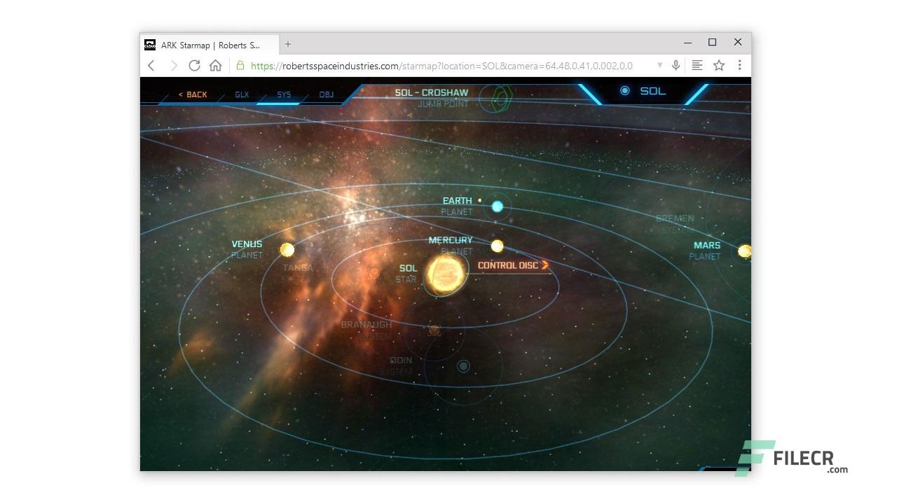Open the browser three-dot menu
The image size is (897, 504).
[x=739, y=65]
